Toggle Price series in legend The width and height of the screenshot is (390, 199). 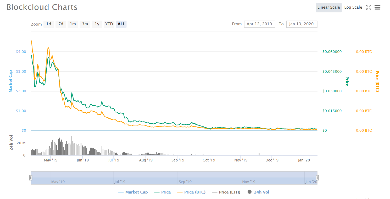point(163,192)
